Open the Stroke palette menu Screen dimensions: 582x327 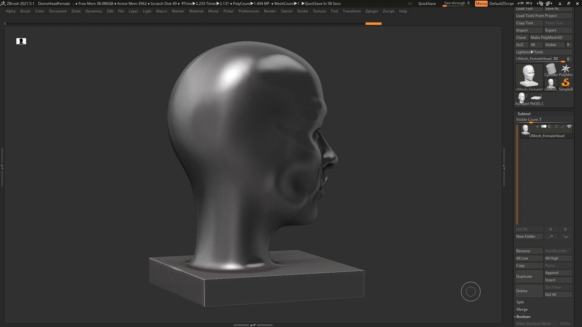[x=302, y=11]
